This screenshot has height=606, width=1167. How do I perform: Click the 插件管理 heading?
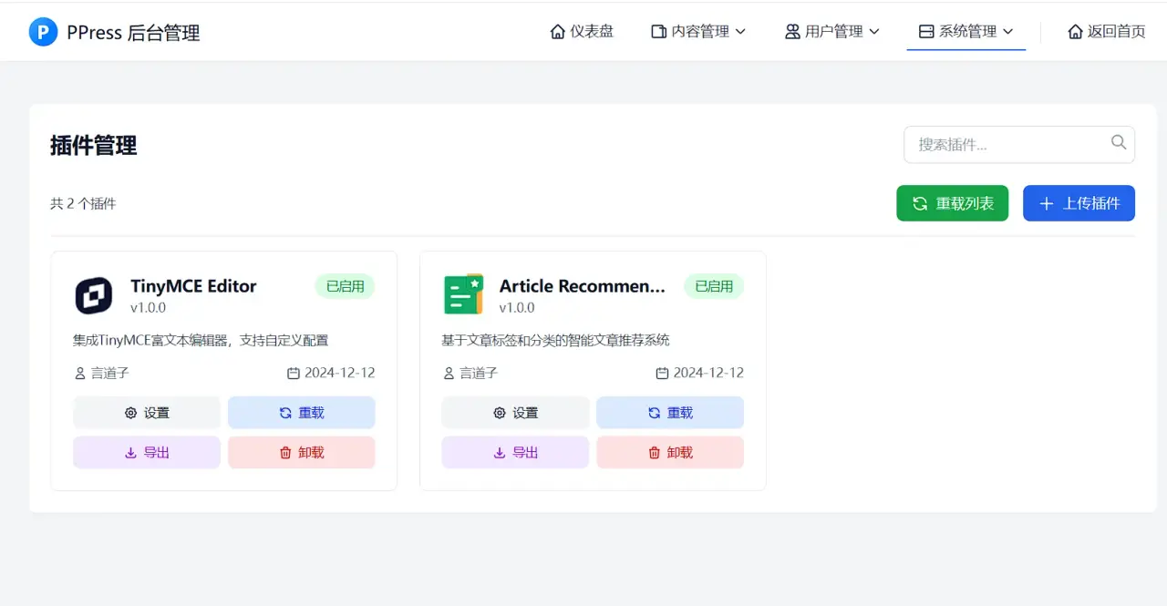click(x=94, y=145)
